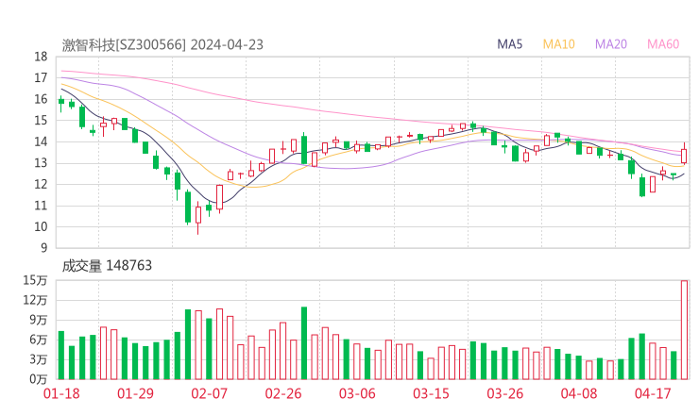This screenshot has height=415, width=699.
Task: Click the last red candlestick on the chart
Action: tap(684, 155)
